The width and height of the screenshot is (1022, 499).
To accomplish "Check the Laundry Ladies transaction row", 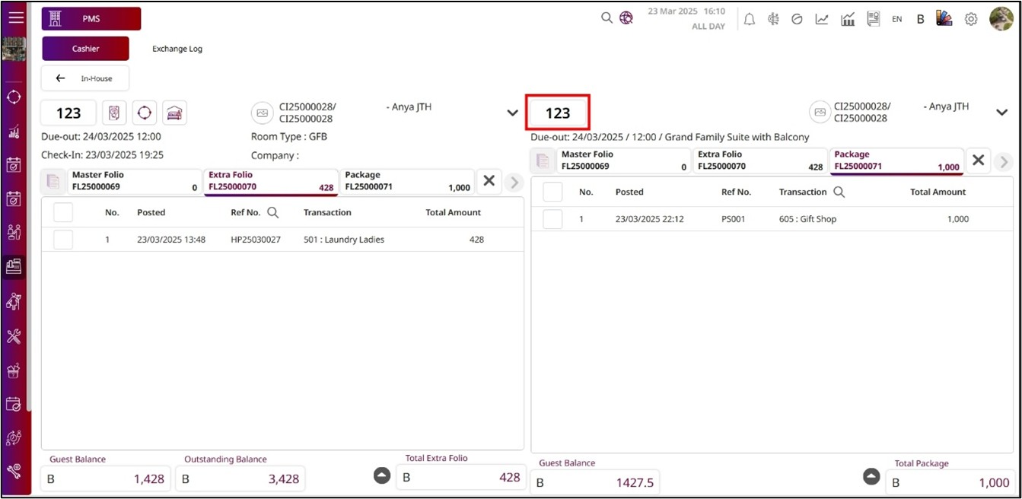I will (x=63, y=240).
